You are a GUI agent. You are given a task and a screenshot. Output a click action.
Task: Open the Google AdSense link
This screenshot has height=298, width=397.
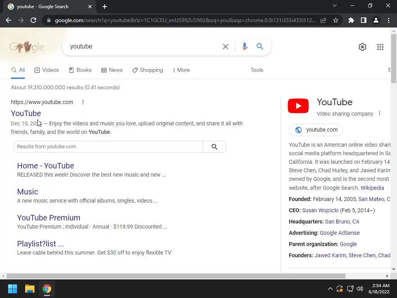pyautogui.click(x=340, y=233)
